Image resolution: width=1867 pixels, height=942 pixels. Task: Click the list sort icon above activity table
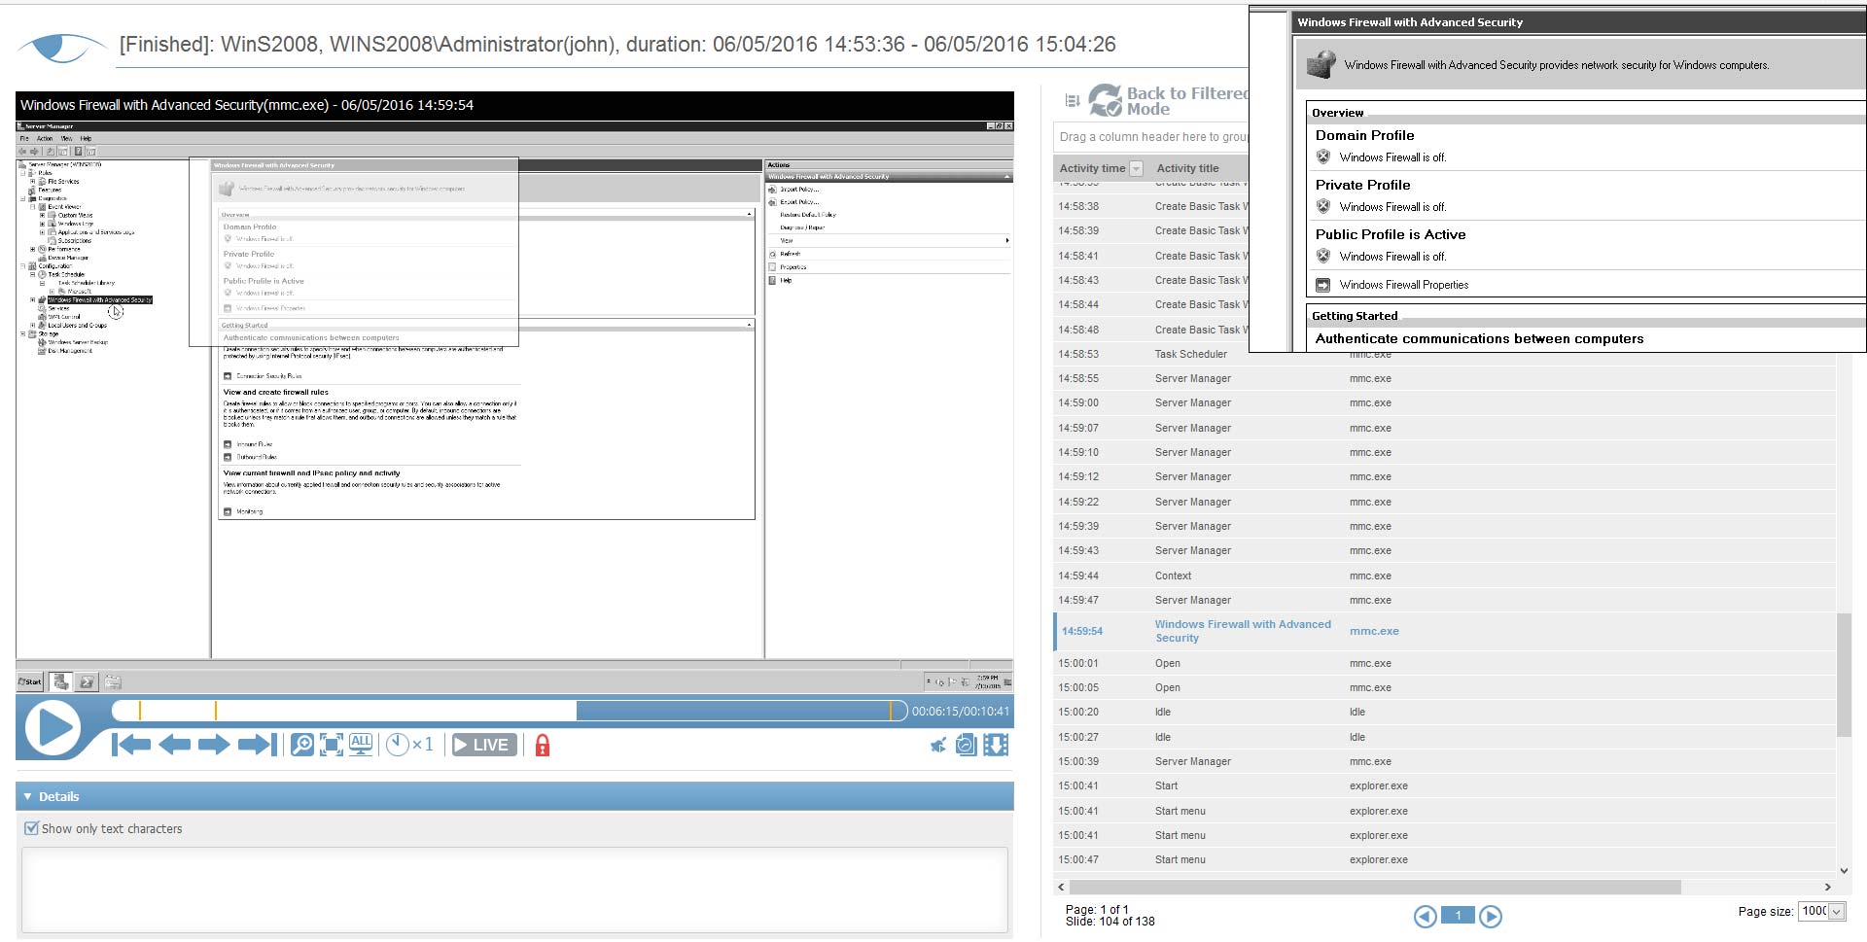pyautogui.click(x=1073, y=100)
